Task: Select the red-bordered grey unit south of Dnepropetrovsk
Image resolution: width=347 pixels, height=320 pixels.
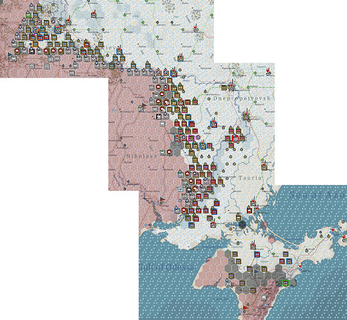Action: click(x=236, y=139)
